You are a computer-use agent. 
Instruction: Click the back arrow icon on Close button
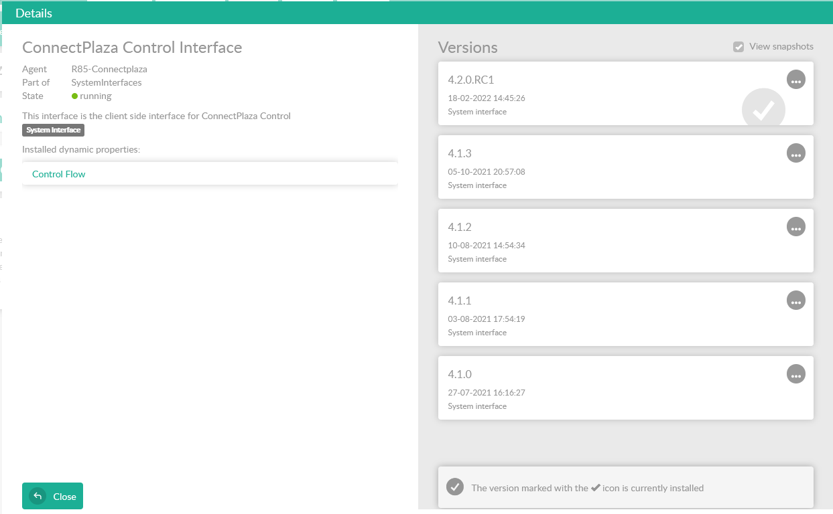tap(38, 496)
